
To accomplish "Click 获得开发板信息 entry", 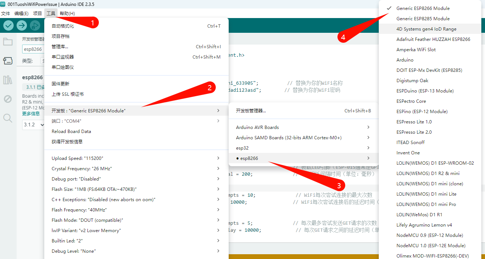I will [136, 142].
